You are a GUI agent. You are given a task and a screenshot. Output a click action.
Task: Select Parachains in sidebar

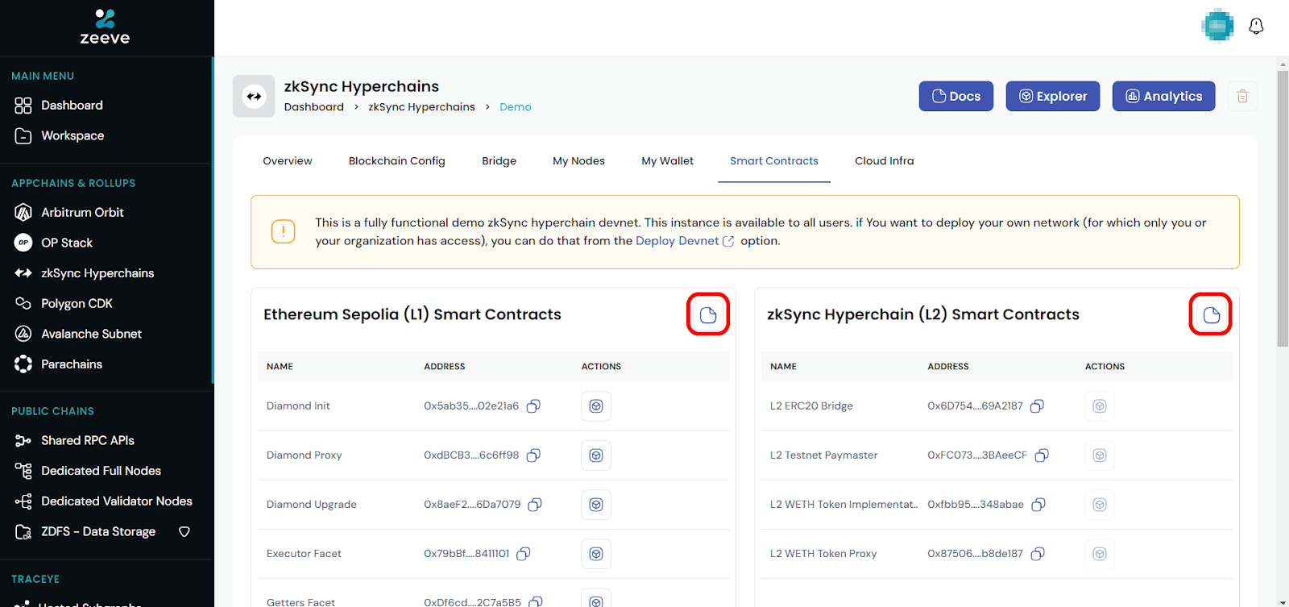72,364
